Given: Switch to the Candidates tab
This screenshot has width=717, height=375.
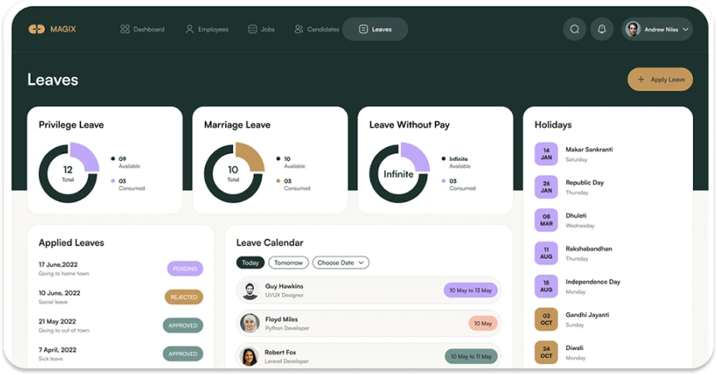Looking at the screenshot, I should pyautogui.click(x=316, y=29).
